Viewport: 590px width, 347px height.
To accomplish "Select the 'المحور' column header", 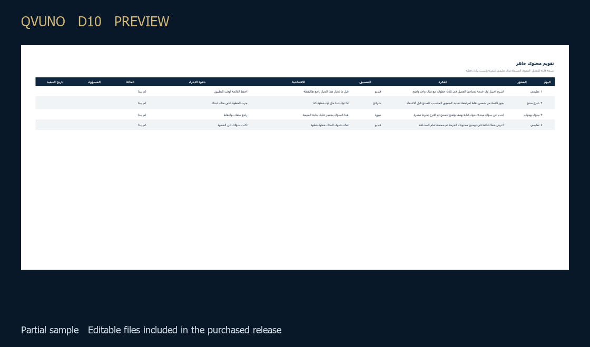I will 522,82.
